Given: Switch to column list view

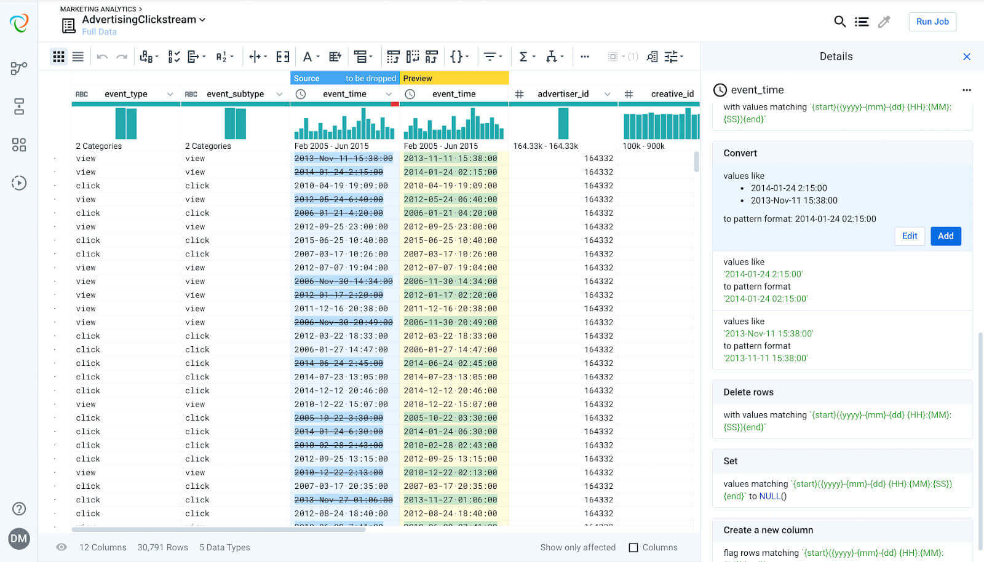Looking at the screenshot, I should pyautogui.click(x=78, y=57).
